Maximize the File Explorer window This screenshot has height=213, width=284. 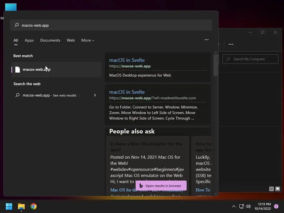point(263,32)
